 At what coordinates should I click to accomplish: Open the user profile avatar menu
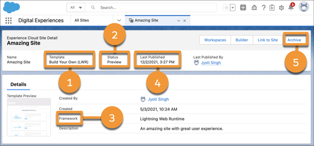[x=304, y=7]
